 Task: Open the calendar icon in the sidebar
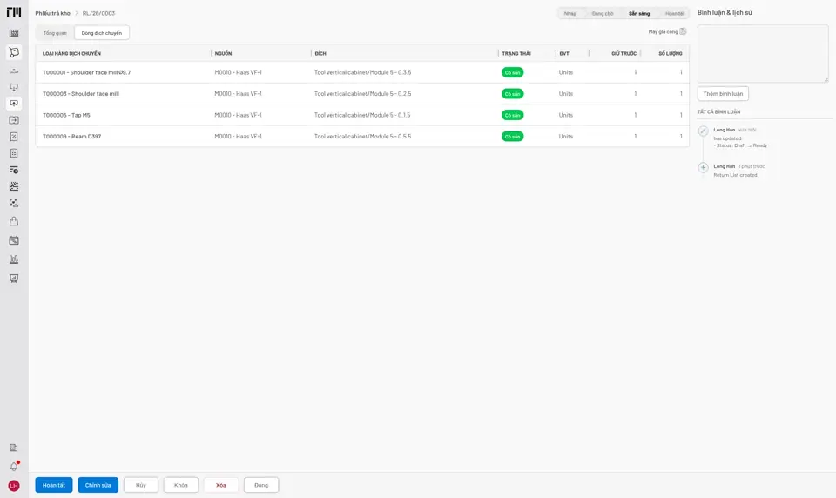point(14,240)
